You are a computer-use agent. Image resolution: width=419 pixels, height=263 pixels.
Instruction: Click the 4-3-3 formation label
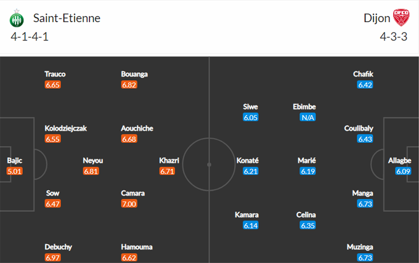(394, 36)
